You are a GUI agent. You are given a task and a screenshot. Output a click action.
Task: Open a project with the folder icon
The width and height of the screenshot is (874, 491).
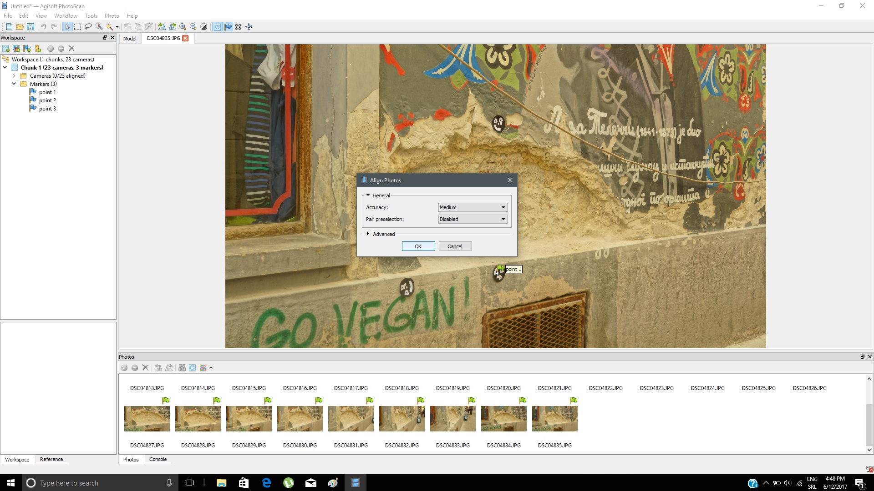click(x=20, y=27)
